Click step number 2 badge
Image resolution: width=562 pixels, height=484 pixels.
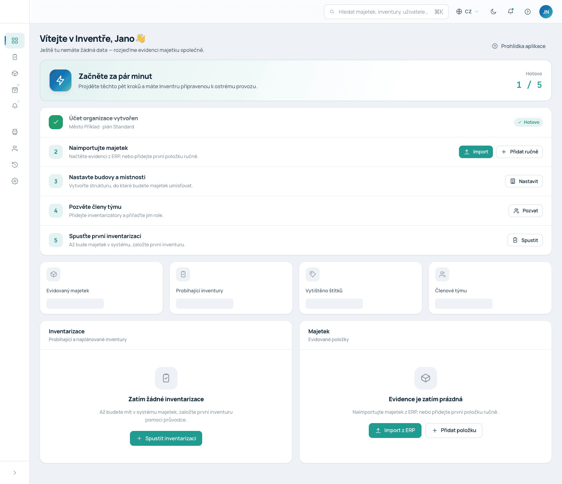pyautogui.click(x=56, y=152)
